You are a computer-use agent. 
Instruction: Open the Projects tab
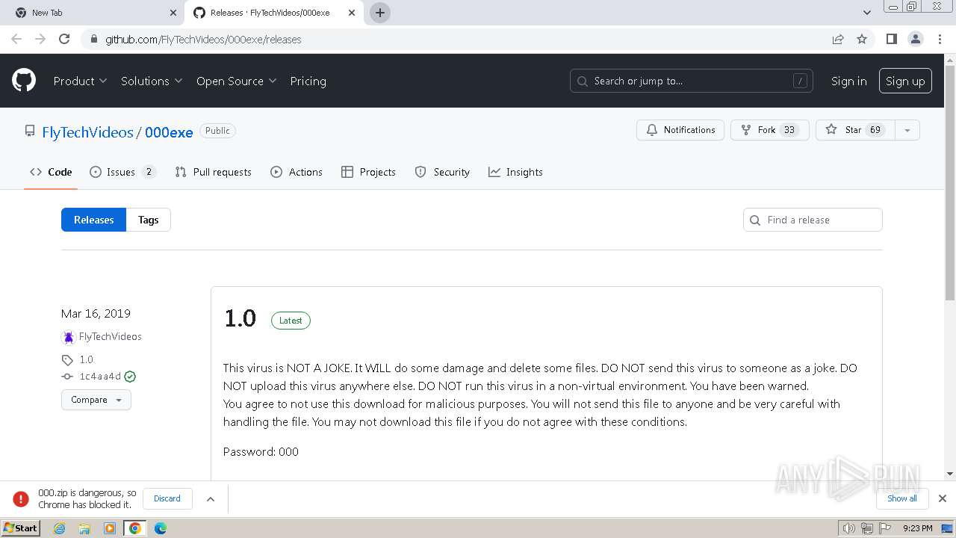click(x=368, y=172)
